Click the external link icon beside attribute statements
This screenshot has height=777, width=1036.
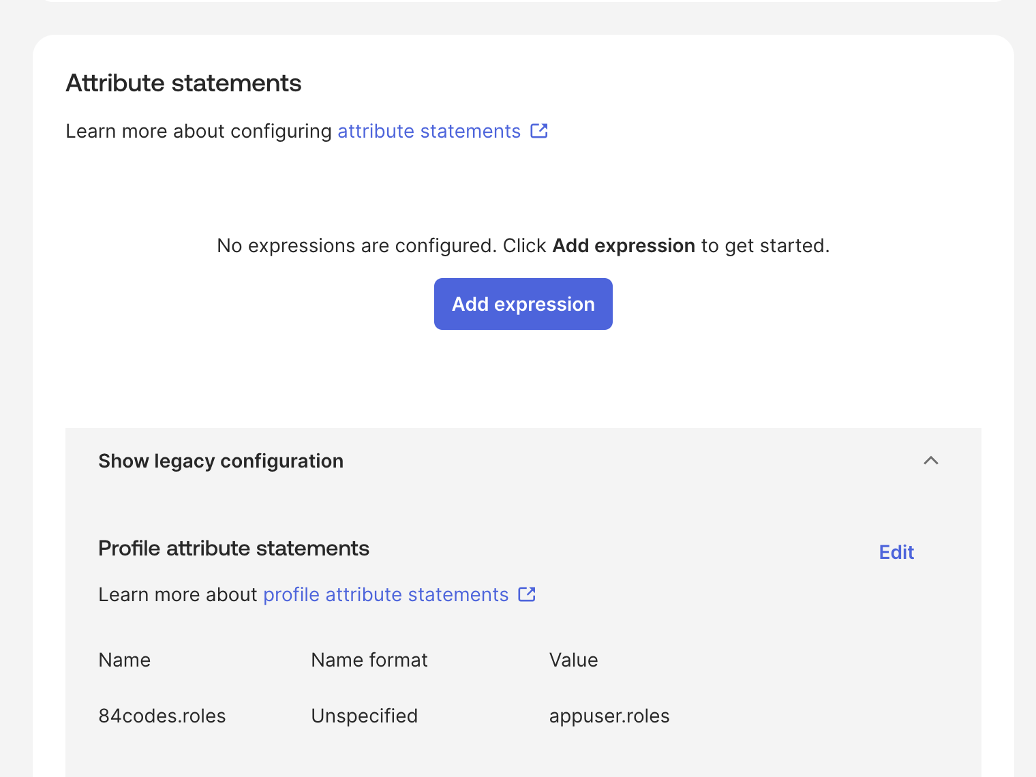tap(539, 131)
